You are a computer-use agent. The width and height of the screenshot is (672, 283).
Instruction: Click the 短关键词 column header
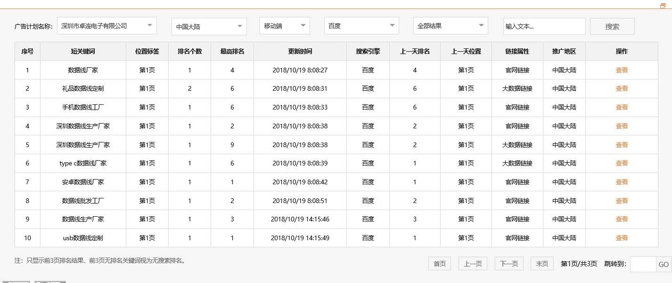(x=83, y=51)
